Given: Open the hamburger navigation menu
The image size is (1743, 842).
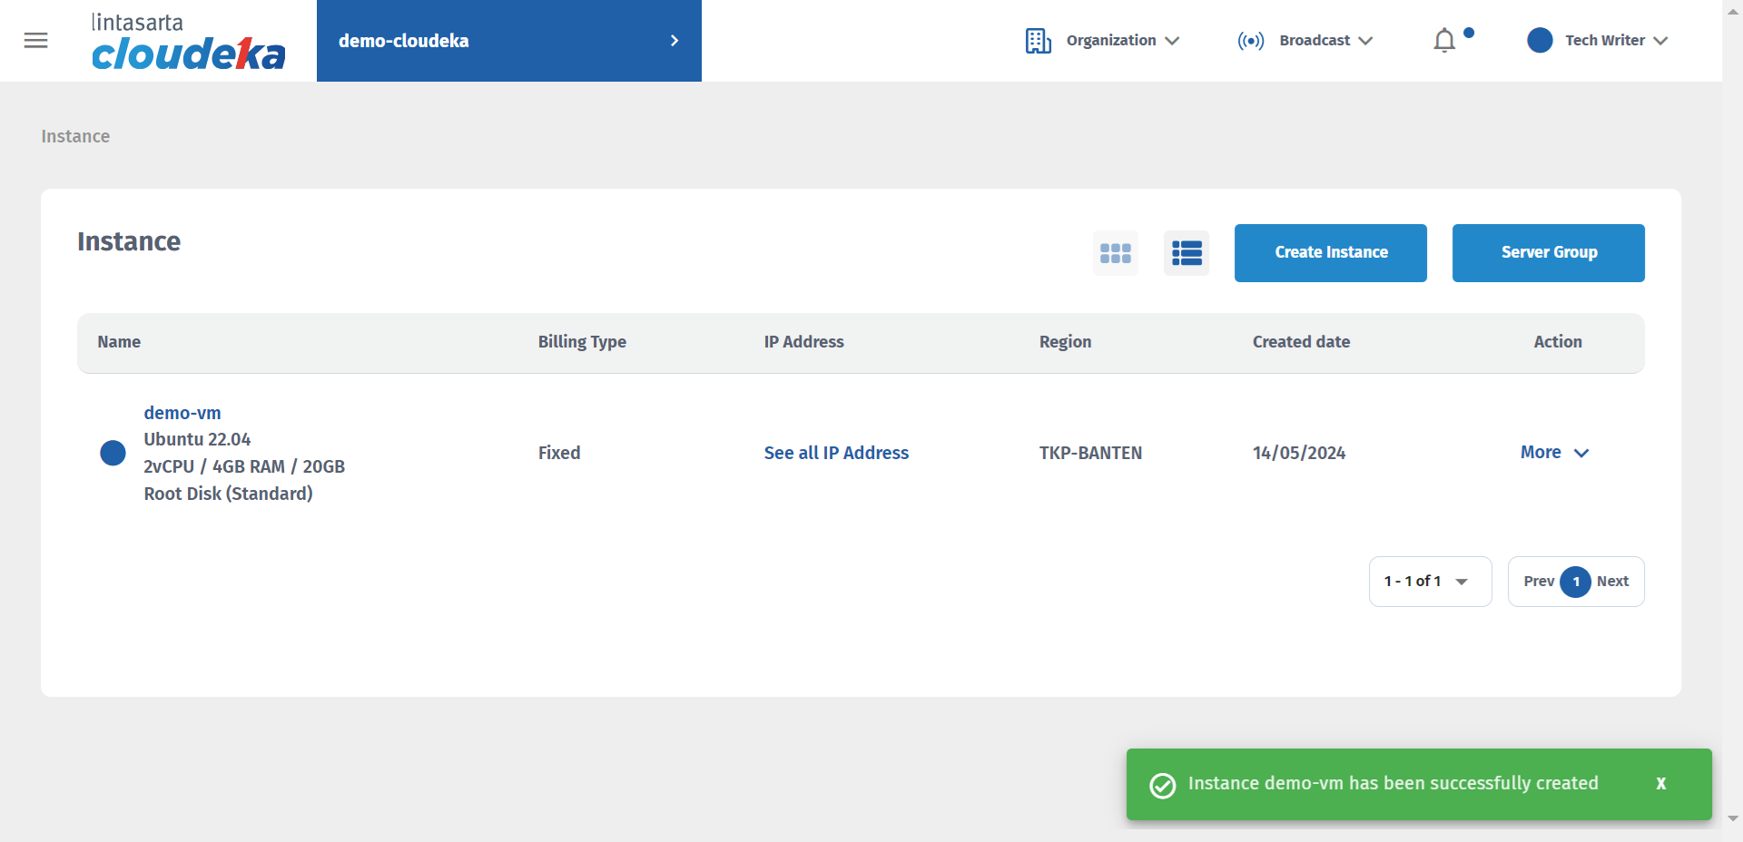Looking at the screenshot, I should point(35,41).
